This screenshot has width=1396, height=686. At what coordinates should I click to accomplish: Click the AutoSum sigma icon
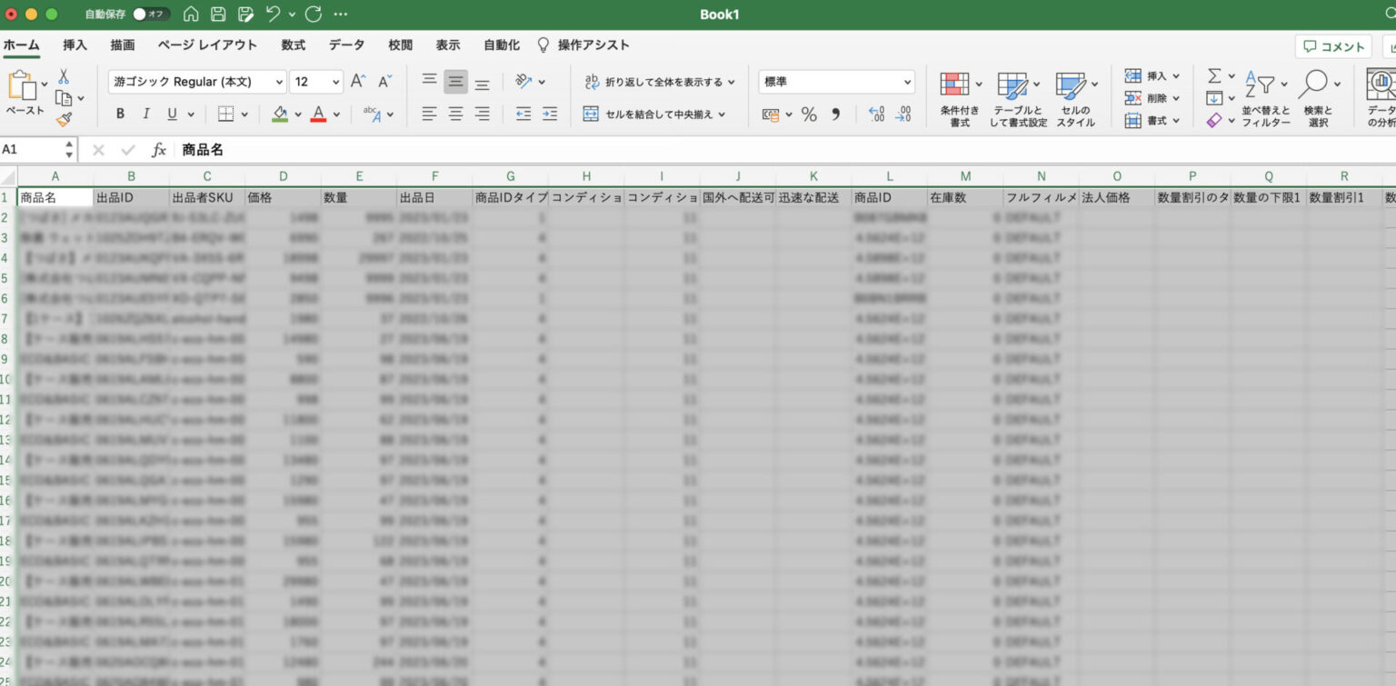1216,76
